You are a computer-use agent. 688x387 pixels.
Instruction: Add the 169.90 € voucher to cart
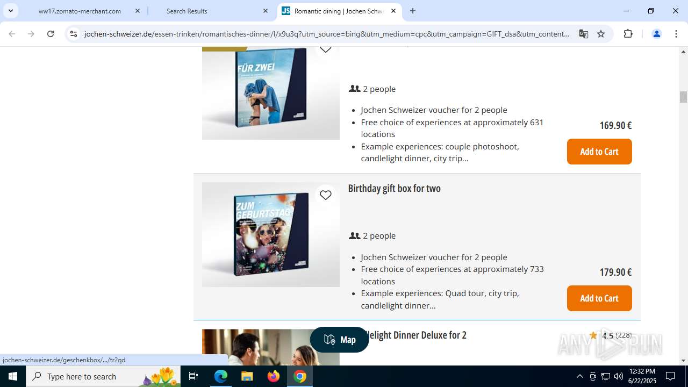click(599, 152)
